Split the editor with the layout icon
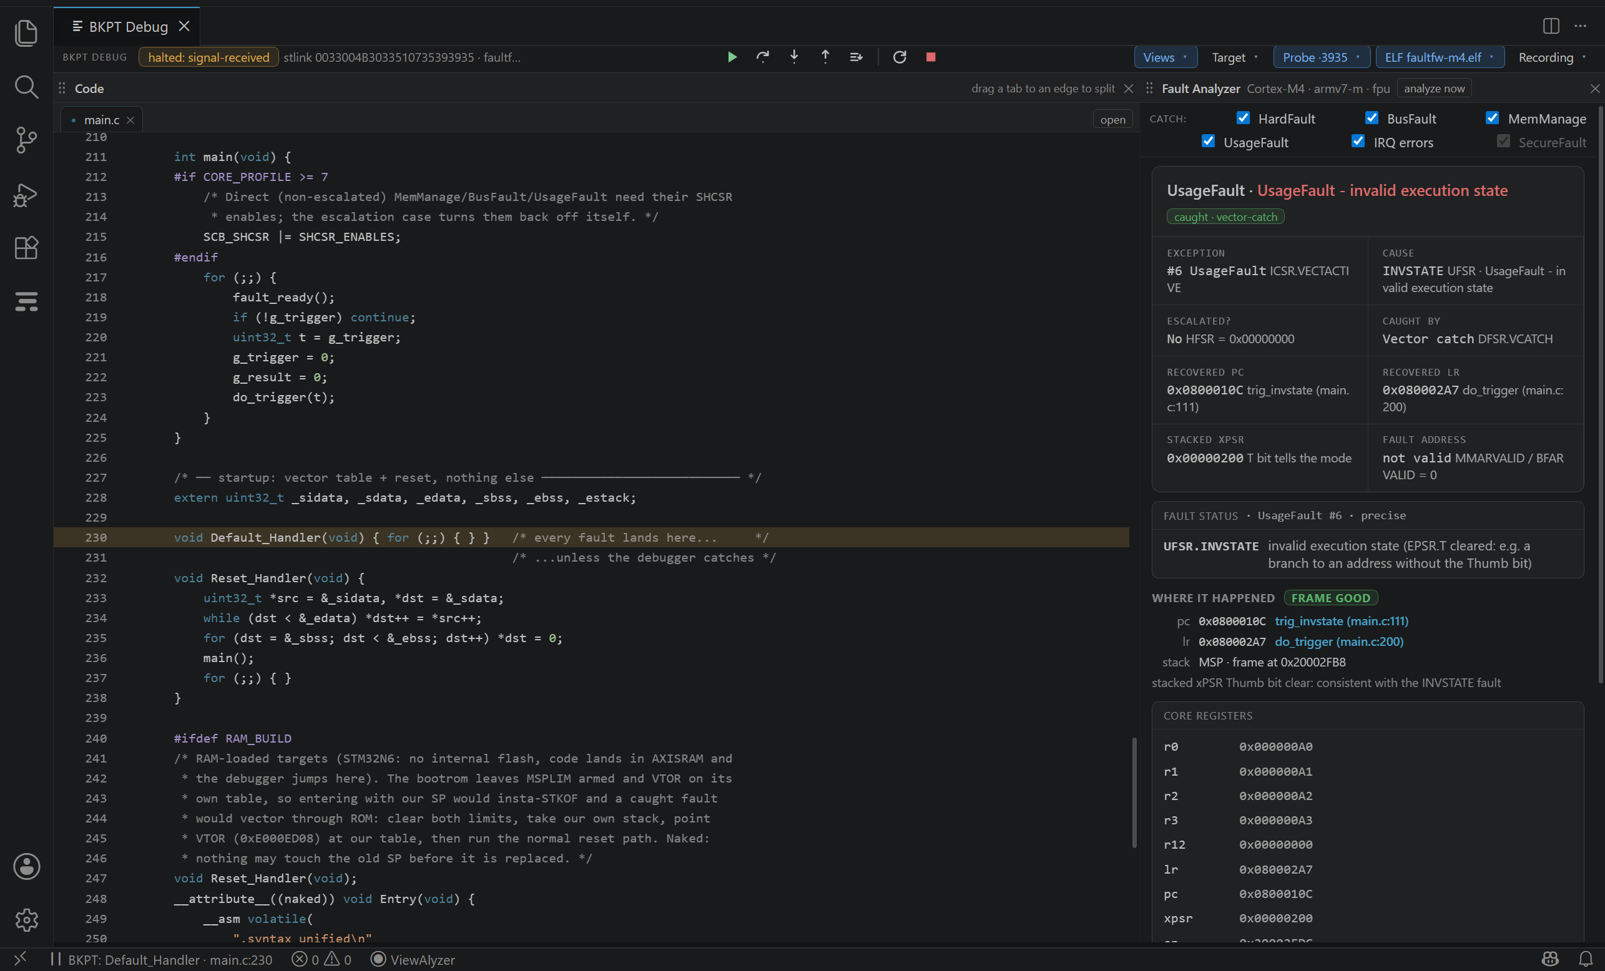The height and width of the screenshot is (971, 1605). click(1551, 26)
